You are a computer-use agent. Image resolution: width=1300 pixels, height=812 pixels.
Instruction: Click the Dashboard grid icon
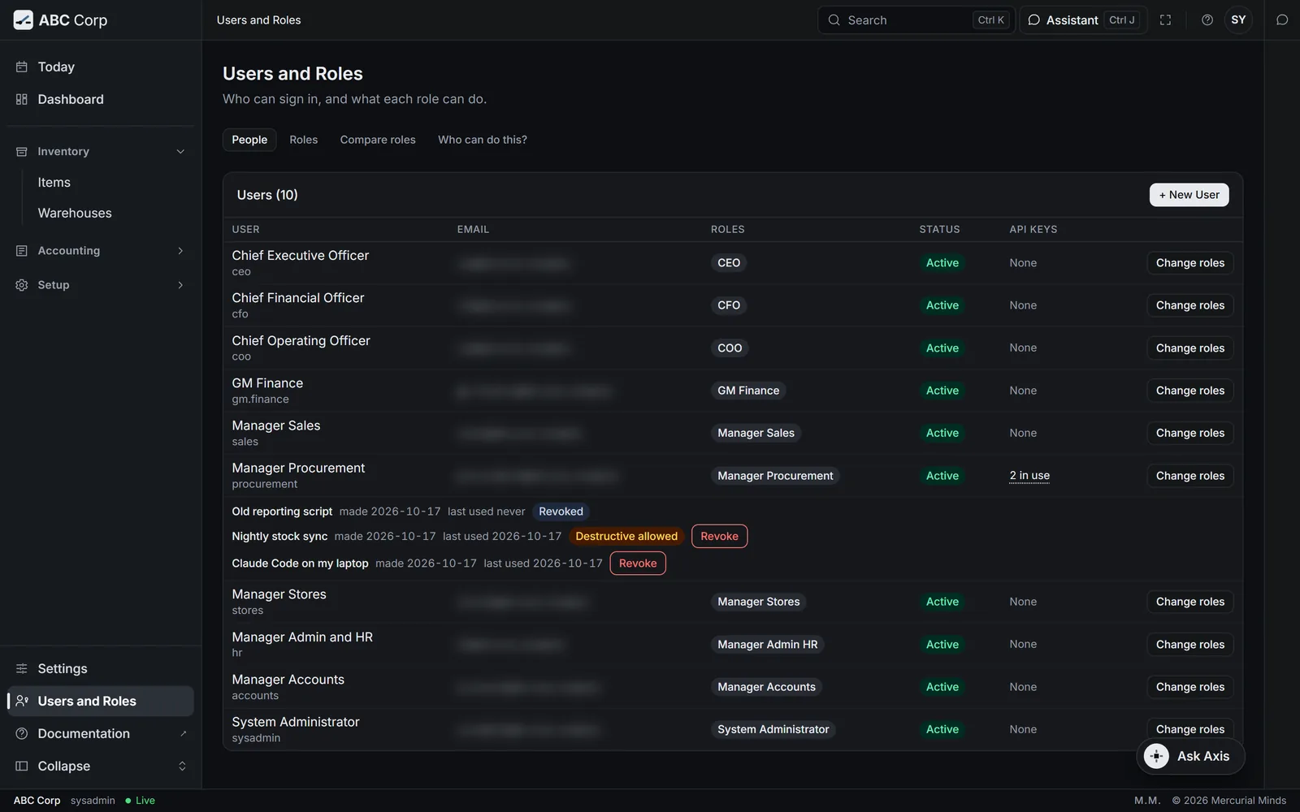pos(22,99)
